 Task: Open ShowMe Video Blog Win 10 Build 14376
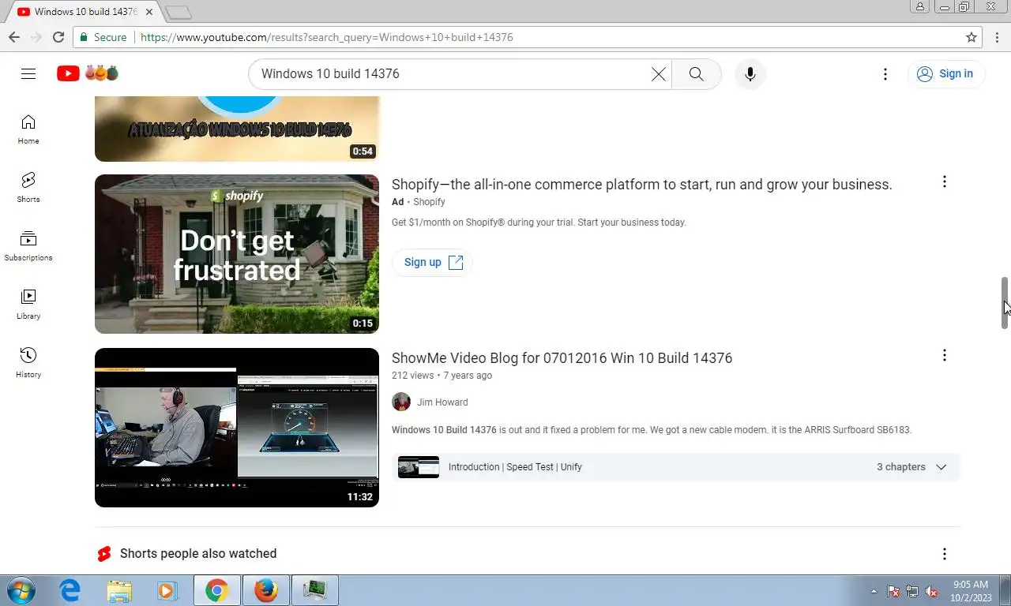point(562,357)
